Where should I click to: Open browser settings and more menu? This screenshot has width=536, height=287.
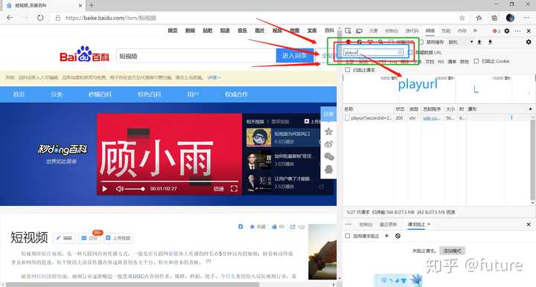[x=526, y=18]
